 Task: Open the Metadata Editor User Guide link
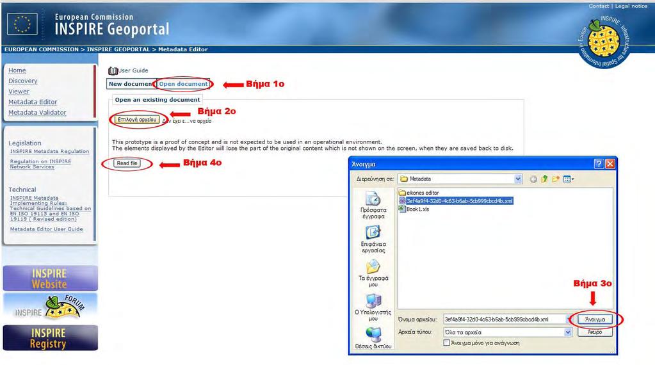[x=46, y=229]
